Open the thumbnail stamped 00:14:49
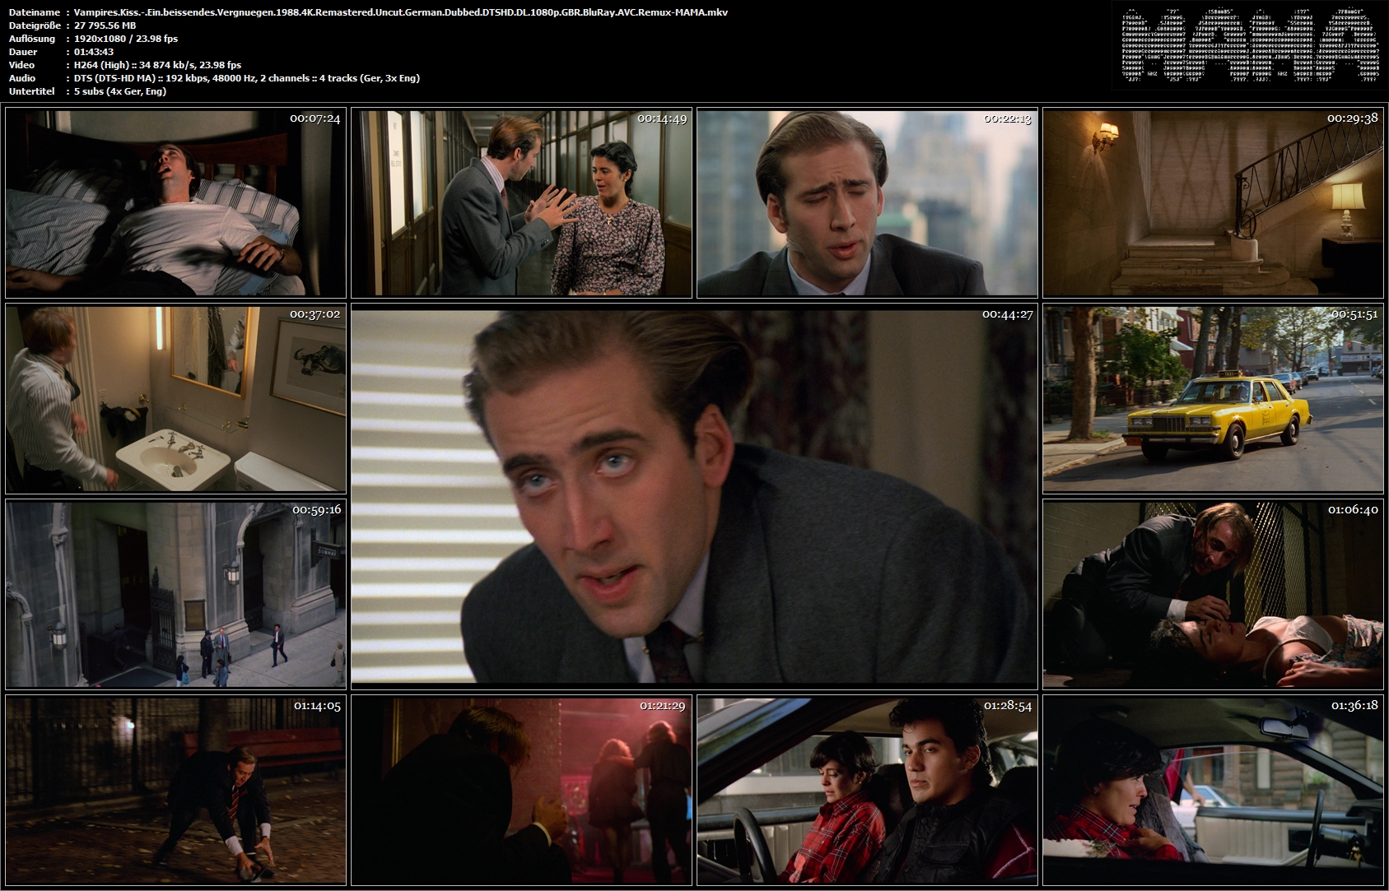 (x=521, y=202)
